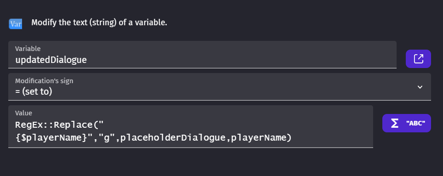The image size is (443, 176).
Task: Open the "= (set to)" operator selector
Action: click(x=220, y=87)
